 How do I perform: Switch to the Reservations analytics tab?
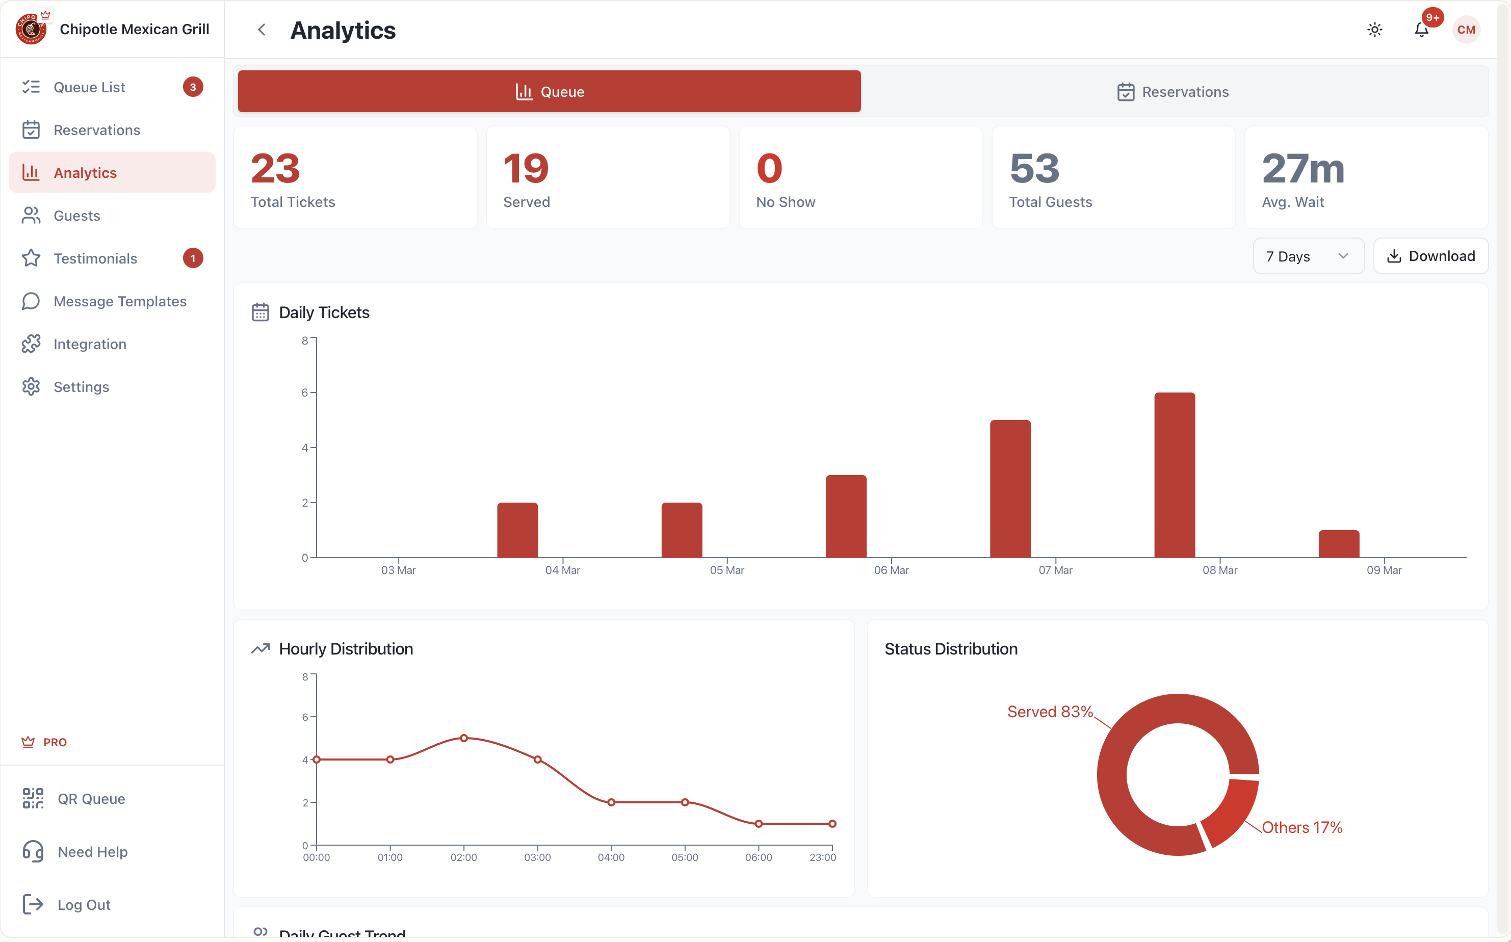point(1174,92)
